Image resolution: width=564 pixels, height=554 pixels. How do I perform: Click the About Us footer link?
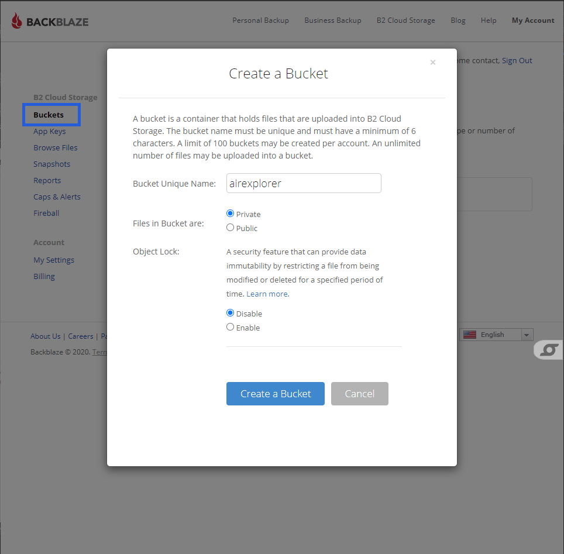click(45, 336)
